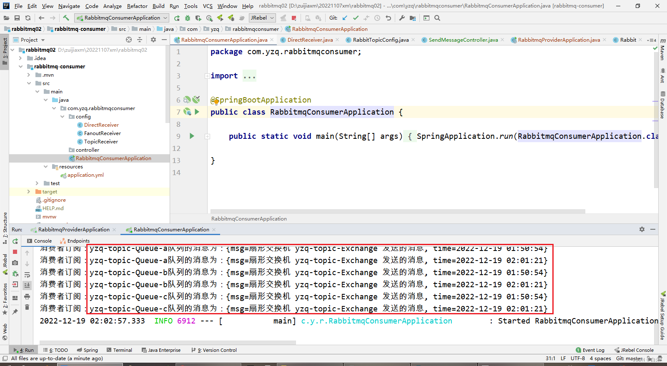Open the Run panel settings gear
Image resolution: width=667 pixels, height=366 pixels.
pyautogui.click(x=642, y=229)
